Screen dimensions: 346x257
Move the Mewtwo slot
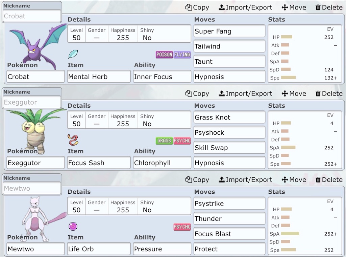coord(294,180)
